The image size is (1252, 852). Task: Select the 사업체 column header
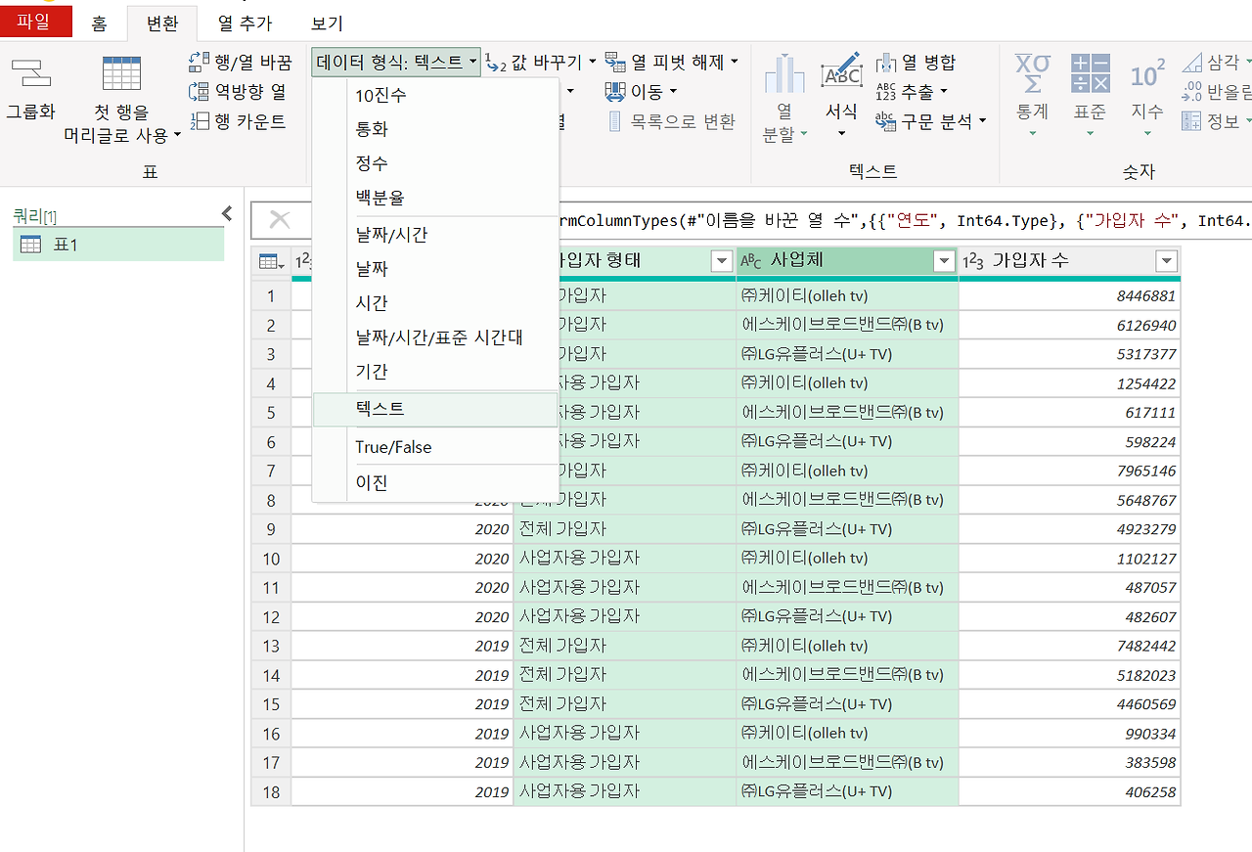pyautogui.click(x=847, y=261)
